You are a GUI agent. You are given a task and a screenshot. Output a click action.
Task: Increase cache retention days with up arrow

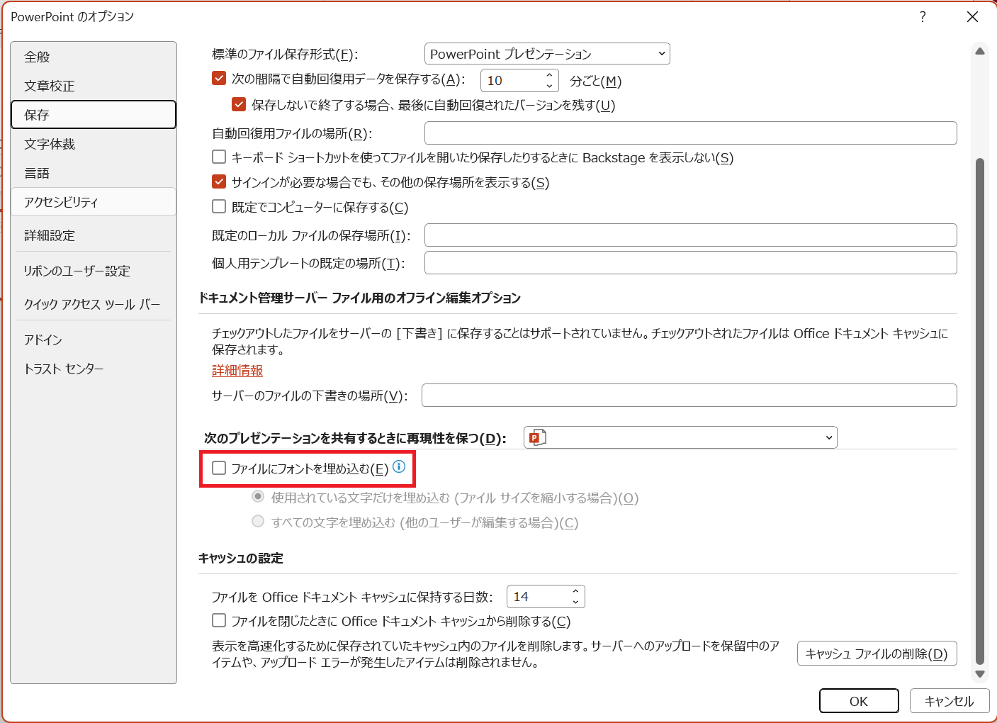coord(575,590)
